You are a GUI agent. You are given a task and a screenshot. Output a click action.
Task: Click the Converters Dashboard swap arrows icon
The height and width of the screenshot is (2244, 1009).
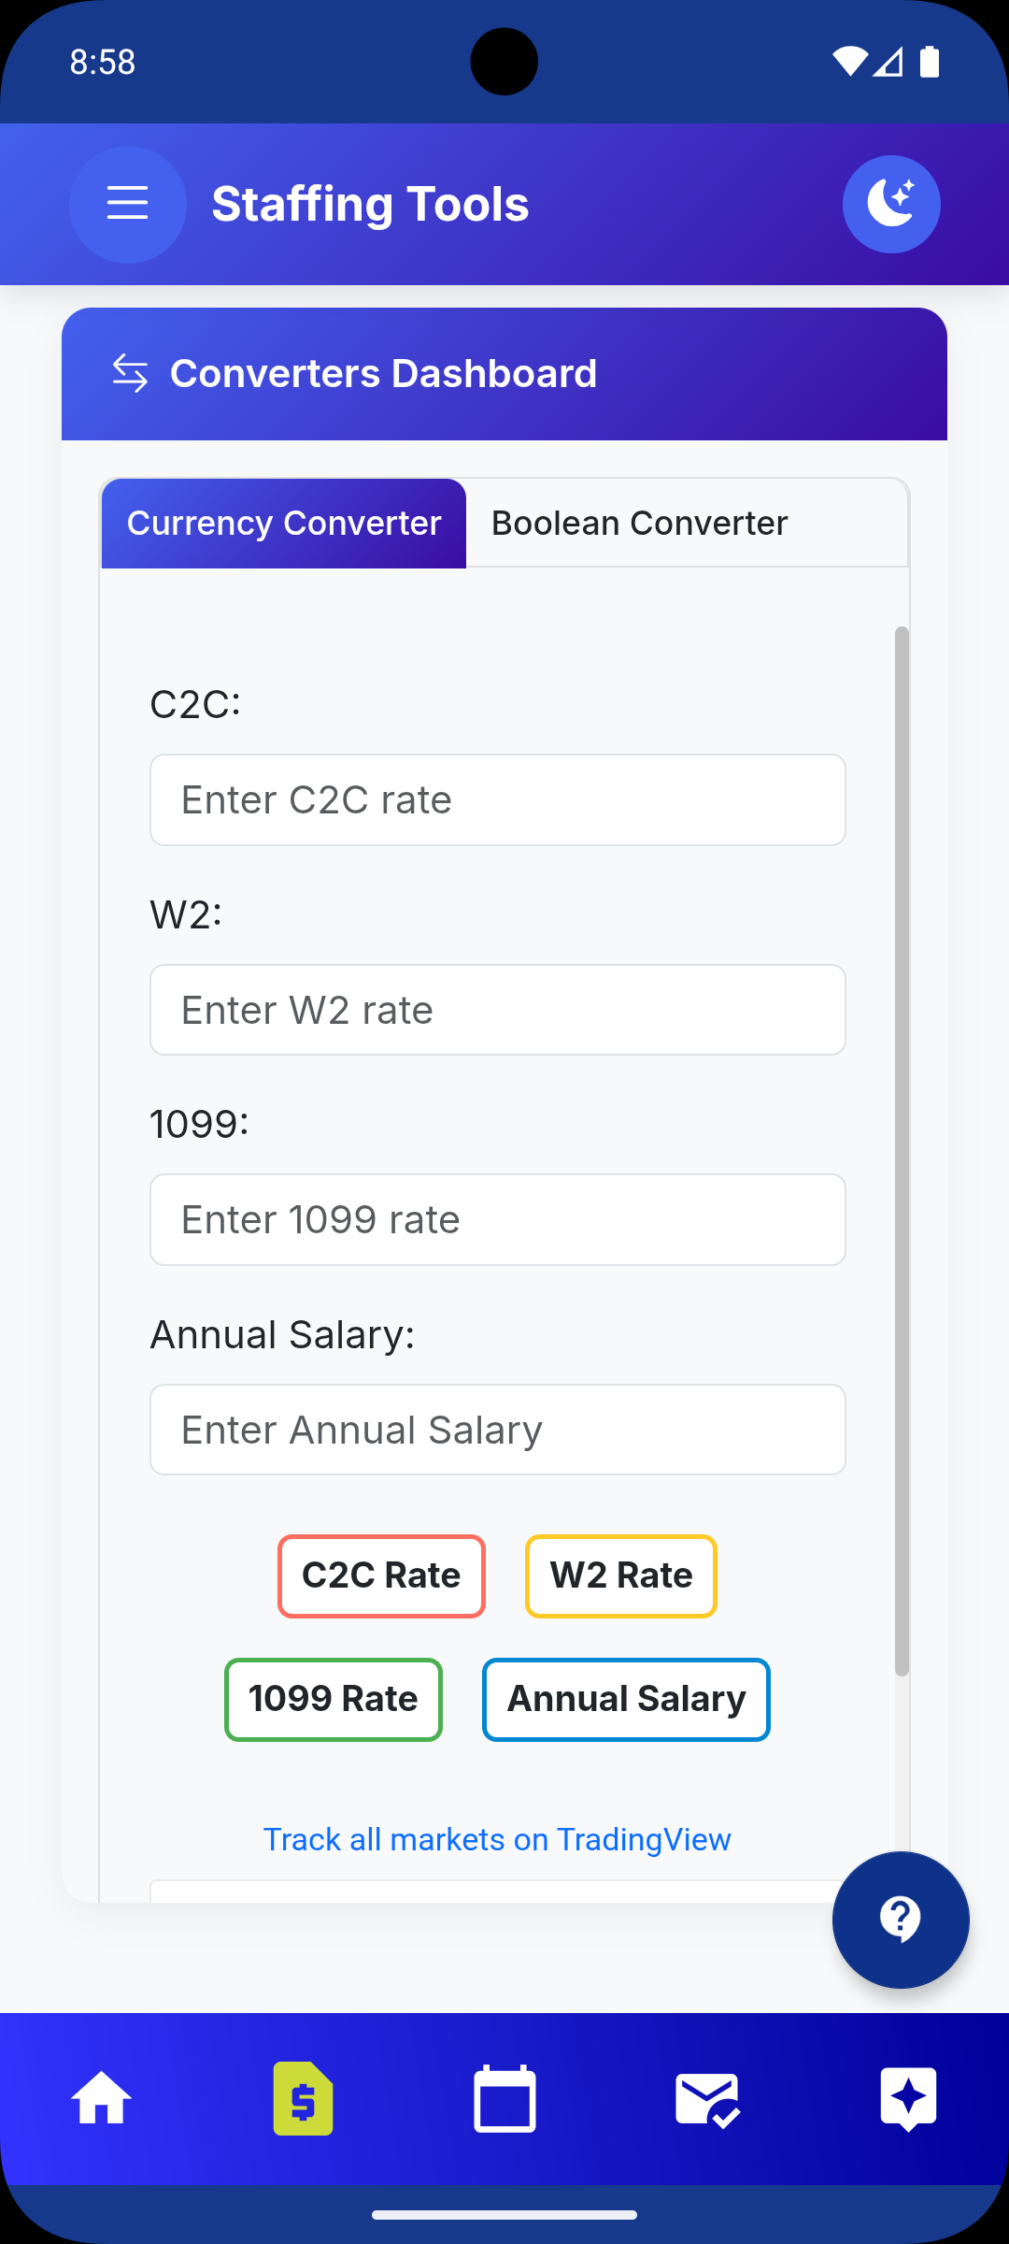pyautogui.click(x=130, y=373)
